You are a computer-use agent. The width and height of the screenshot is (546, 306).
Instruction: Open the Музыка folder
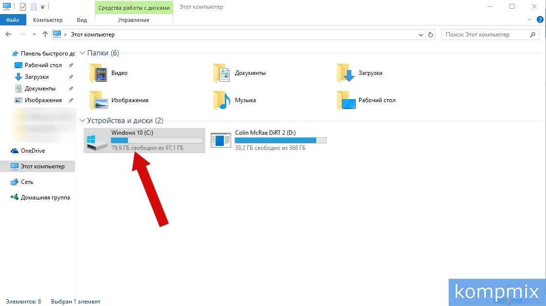[x=235, y=100]
